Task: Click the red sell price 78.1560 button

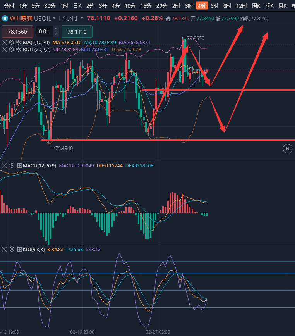Action: tap(17, 32)
